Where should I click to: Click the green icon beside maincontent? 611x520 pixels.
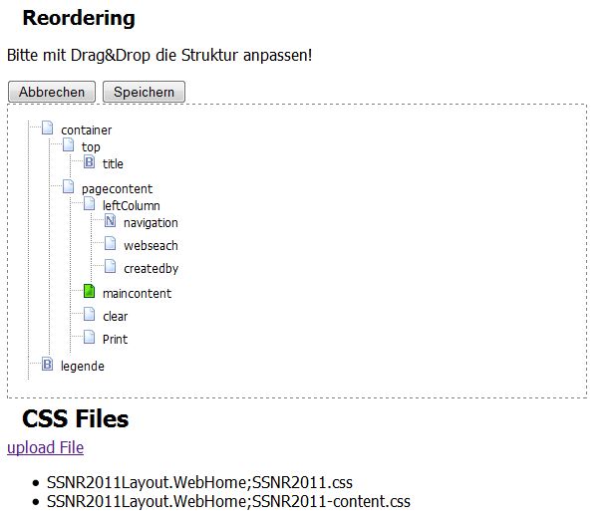pos(90,293)
